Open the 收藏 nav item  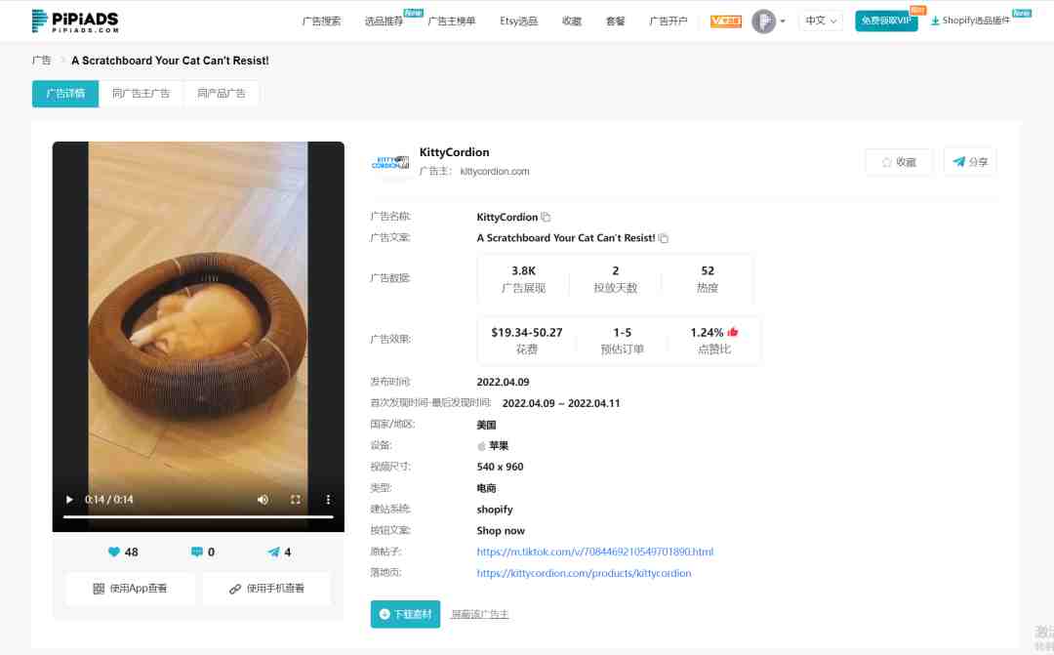tap(571, 20)
